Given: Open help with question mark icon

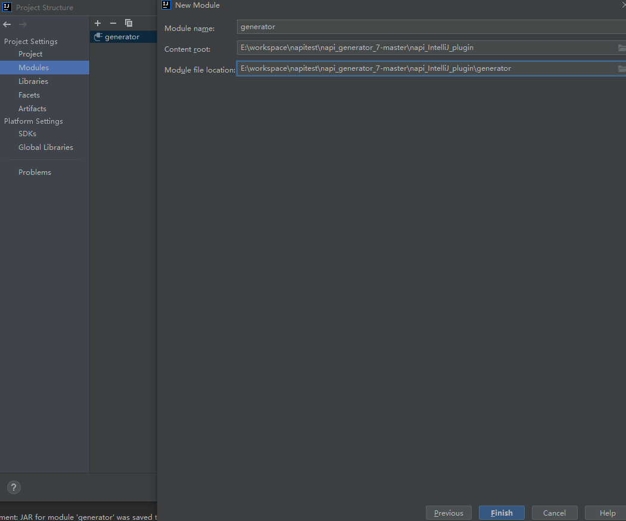Looking at the screenshot, I should 14,487.
